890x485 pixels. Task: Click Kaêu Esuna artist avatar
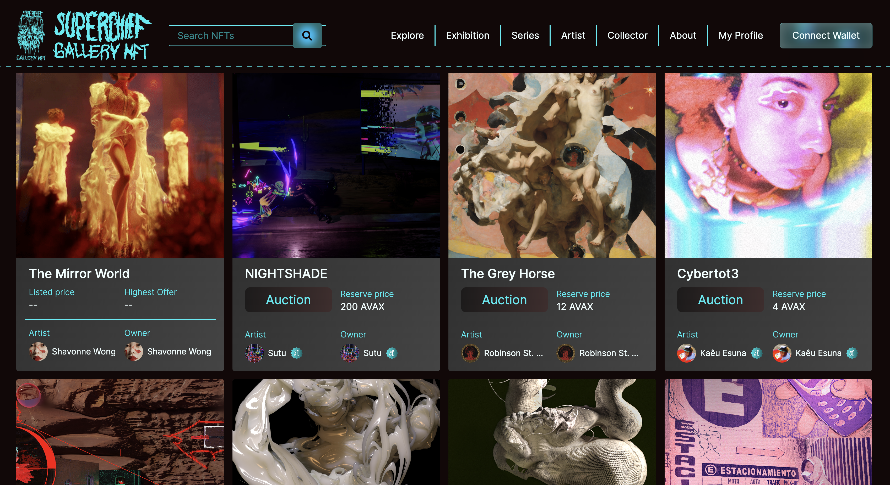pyautogui.click(x=686, y=353)
